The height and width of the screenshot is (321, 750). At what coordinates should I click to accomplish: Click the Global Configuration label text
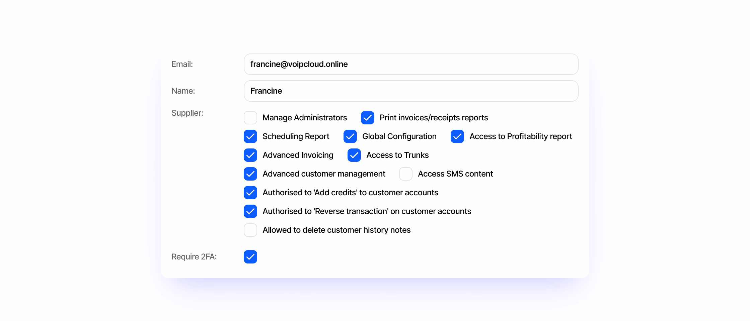point(399,136)
